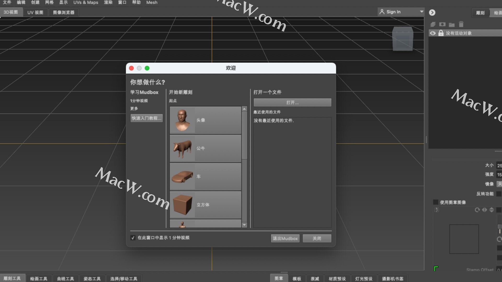
Task: Click the stamp flip horizontal icon
Action: (484, 210)
